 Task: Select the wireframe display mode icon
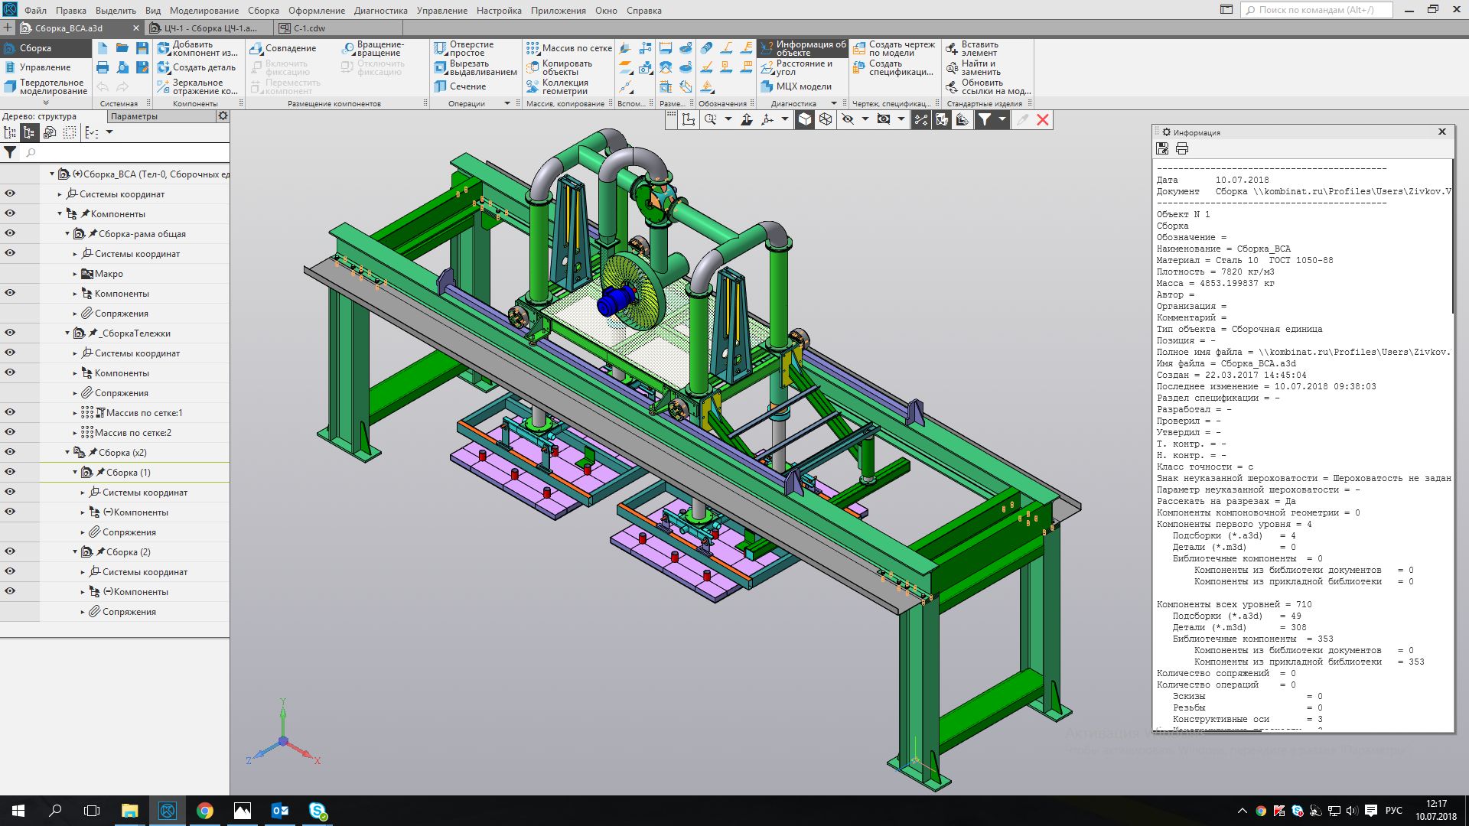(826, 119)
